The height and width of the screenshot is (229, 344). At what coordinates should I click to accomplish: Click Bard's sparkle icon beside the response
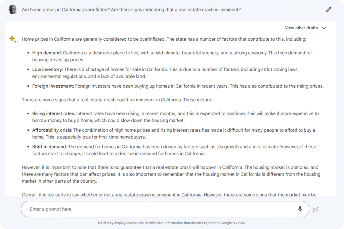[12, 39]
